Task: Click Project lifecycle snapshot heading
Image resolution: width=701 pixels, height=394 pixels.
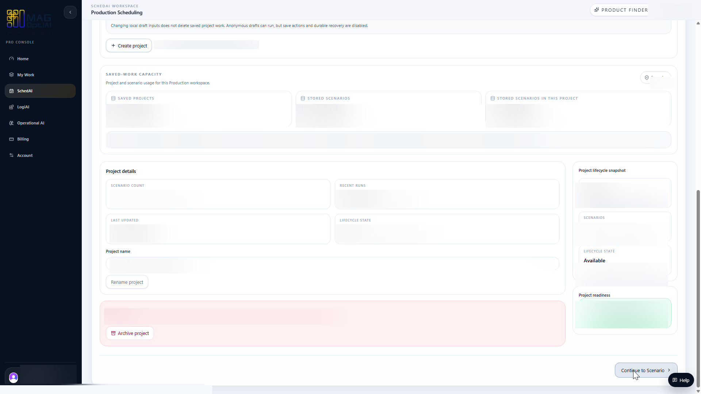Action: click(602, 170)
